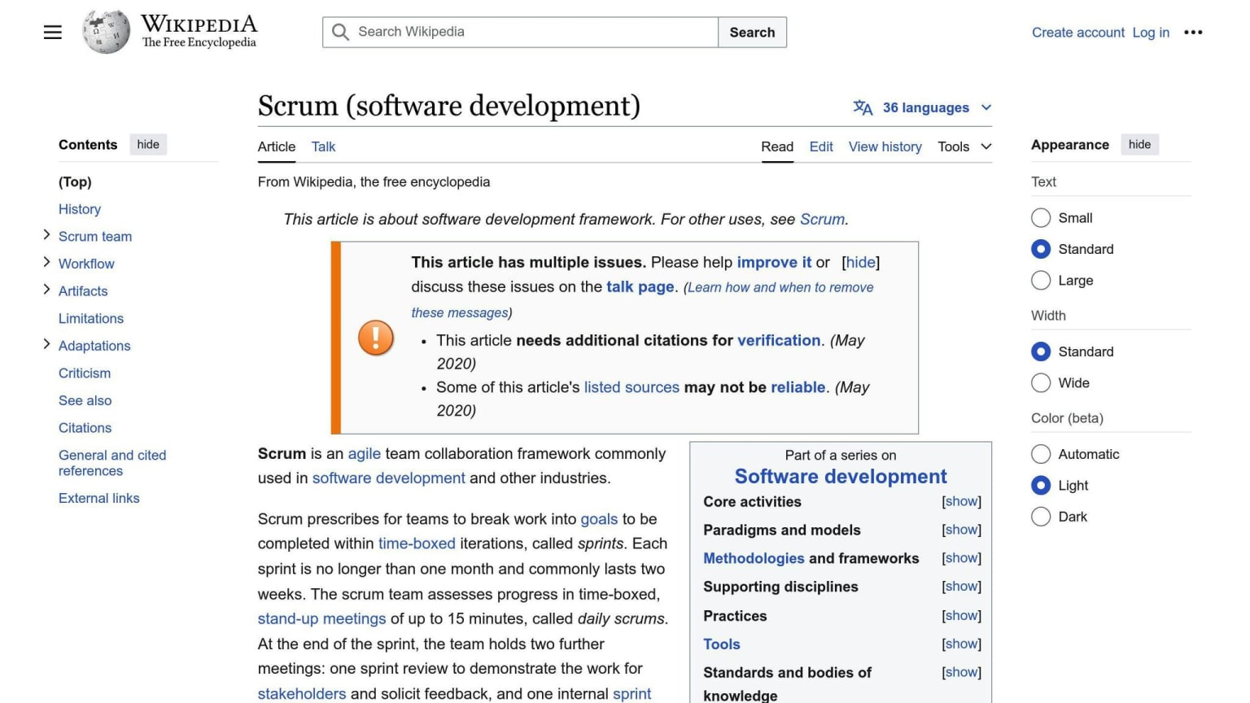This screenshot has height=703, width=1250.
Task: Show Practices list in series box
Action: (961, 616)
